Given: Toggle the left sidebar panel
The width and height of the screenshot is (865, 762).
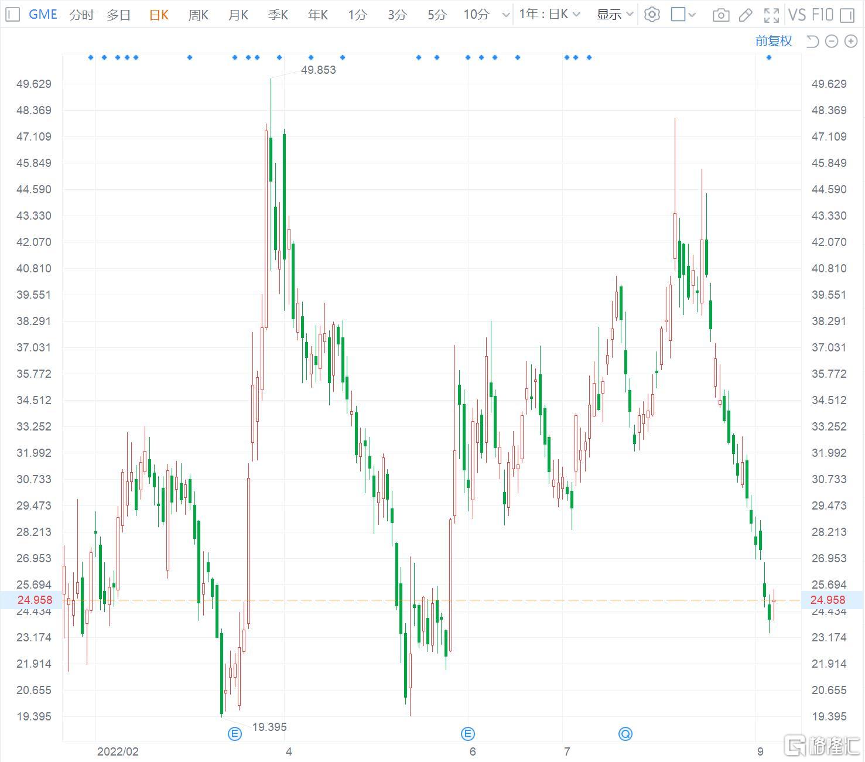Looking at the screenshot, I should pos(12,15).
